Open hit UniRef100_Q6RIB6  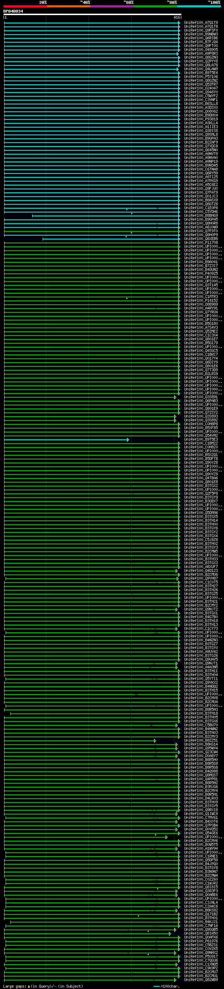click(x=201, y=38)
